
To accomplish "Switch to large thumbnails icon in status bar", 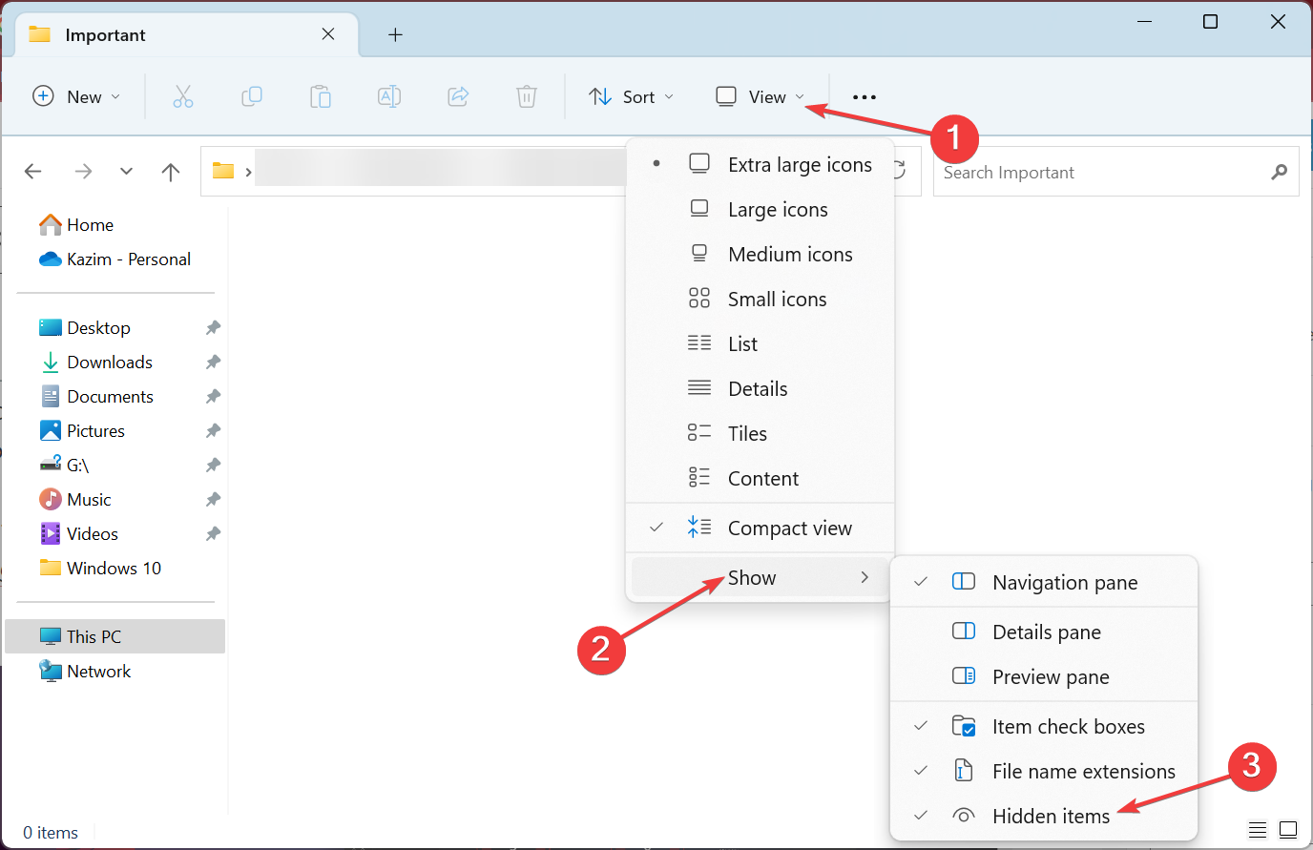I will click(1288, 829).
